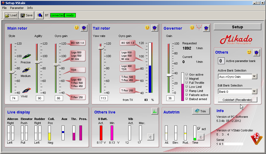This screenshot has height=154, width=266.
Task: Expand the Active Bank Selection dropdown
Action: 254,77
